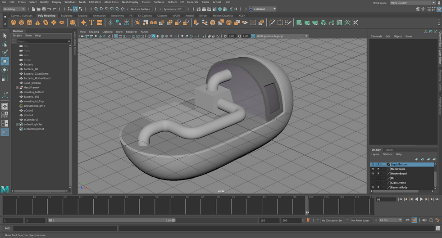
Task: Expand the defaultLightSet node in Outliner
Action: coord(17,124)
